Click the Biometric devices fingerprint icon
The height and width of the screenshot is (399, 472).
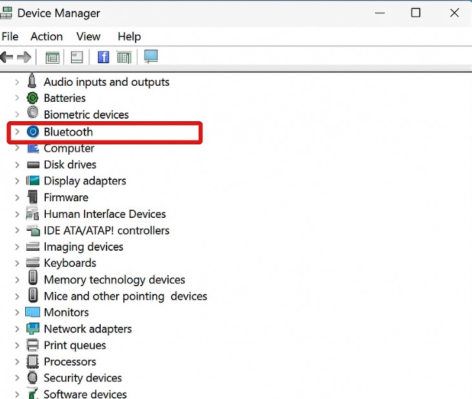33,114
